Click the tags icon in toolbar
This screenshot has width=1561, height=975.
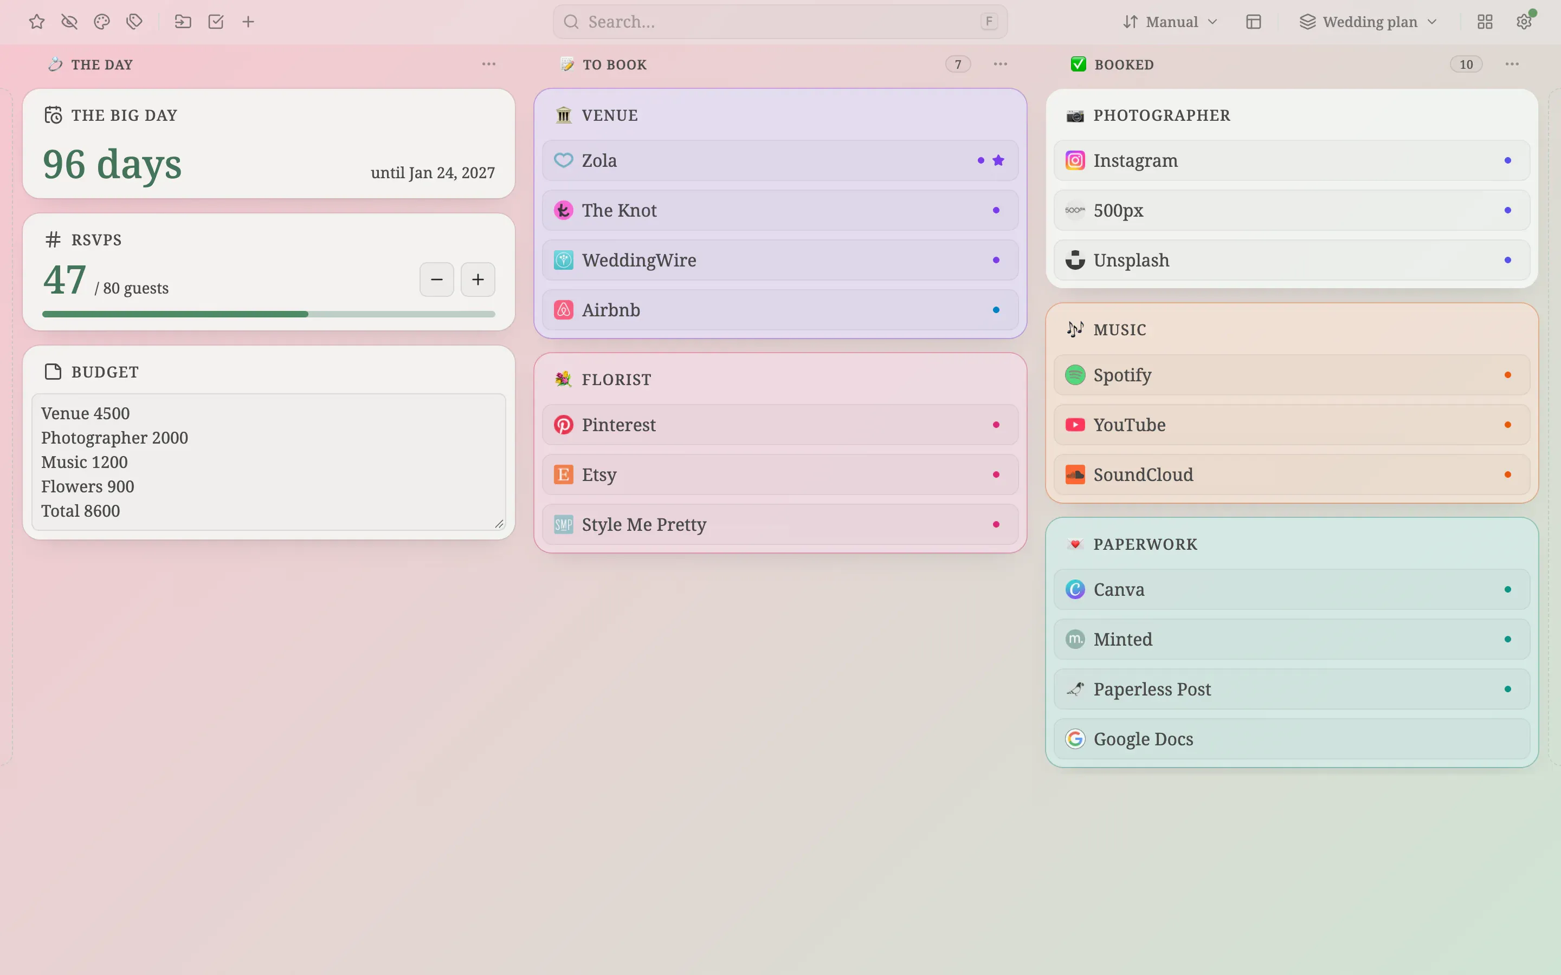134,22
